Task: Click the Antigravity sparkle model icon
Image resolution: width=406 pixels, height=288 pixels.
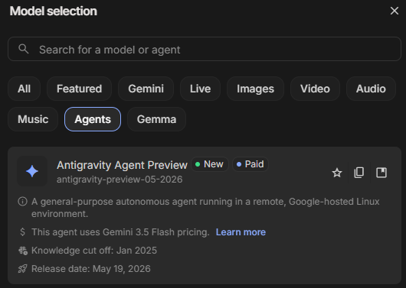Action: tap(32, 171)
